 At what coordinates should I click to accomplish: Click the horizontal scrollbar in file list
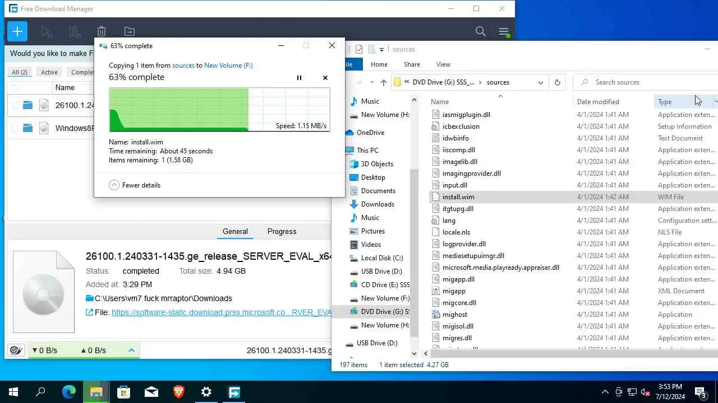pyautogui.click(x=574, y=353)
